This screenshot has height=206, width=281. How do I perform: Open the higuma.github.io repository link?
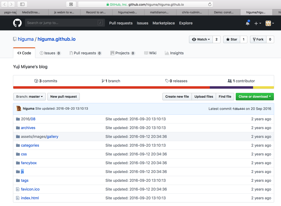point(57,39)
